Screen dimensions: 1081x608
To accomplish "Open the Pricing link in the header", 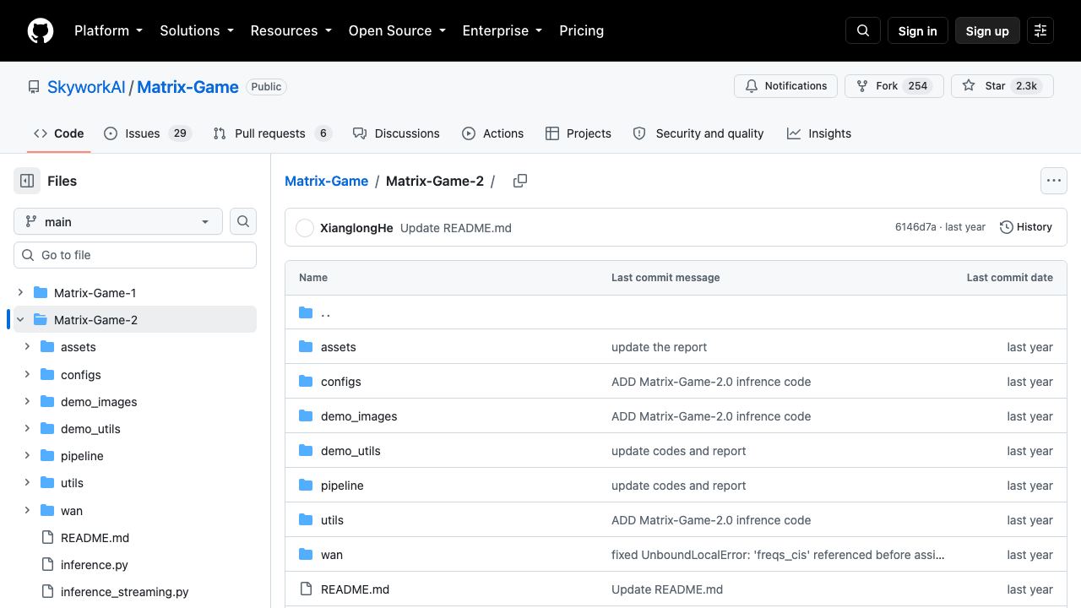I will pos(581,30).
